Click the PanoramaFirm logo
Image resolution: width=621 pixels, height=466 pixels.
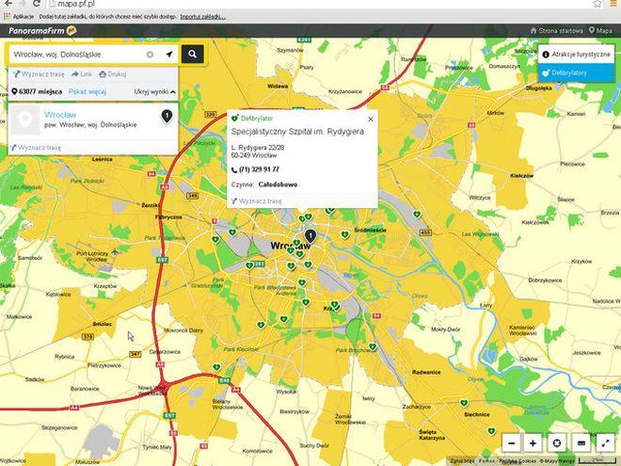(x=42, y=30)
